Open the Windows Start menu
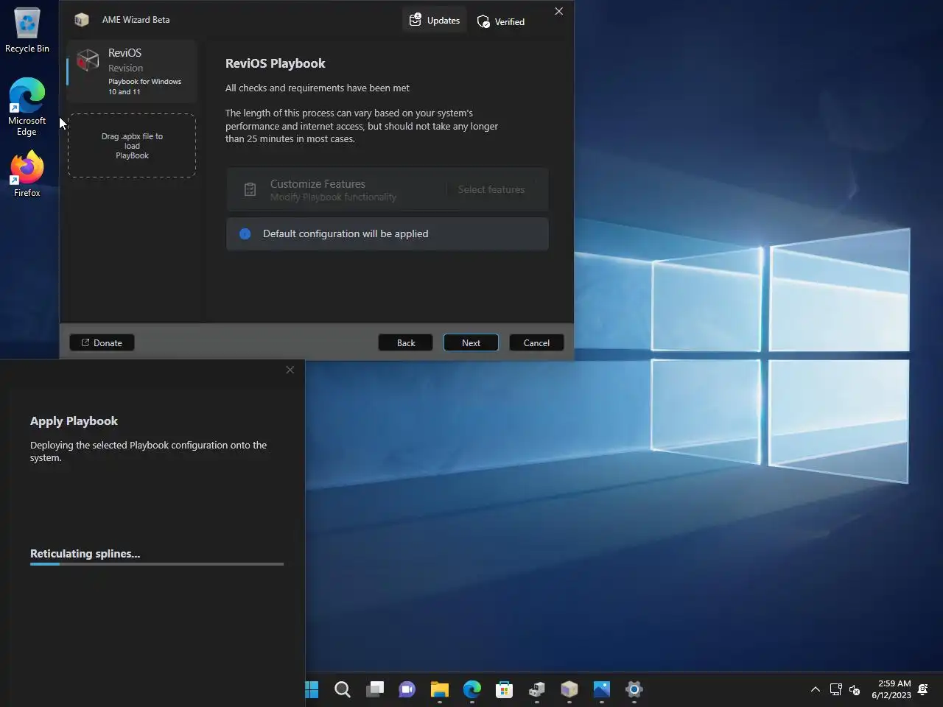 click(x=312, y=689)
